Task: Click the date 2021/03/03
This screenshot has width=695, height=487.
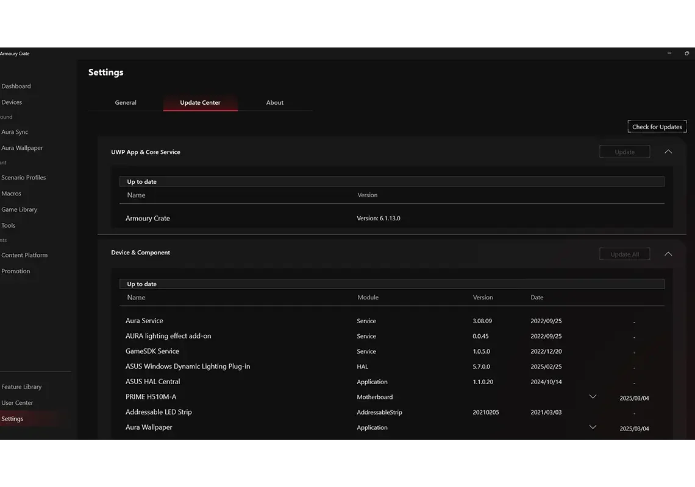Action: coord(546,412)
